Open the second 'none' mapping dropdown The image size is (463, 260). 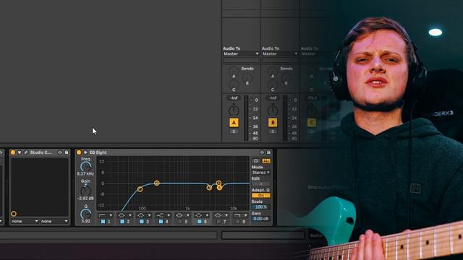coord(54,221)
